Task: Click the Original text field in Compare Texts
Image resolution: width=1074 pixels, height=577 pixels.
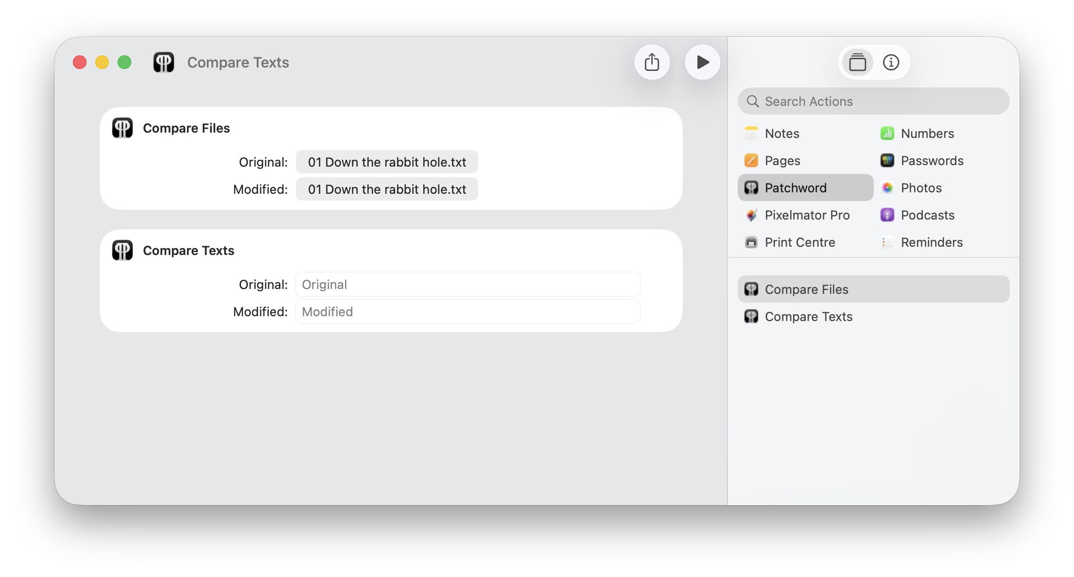Action: pos(468,285)
